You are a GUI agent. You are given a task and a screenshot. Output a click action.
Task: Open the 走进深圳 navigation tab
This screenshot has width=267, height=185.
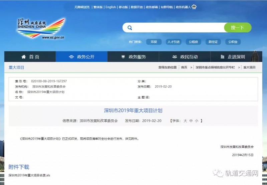[x=233, y=57]
